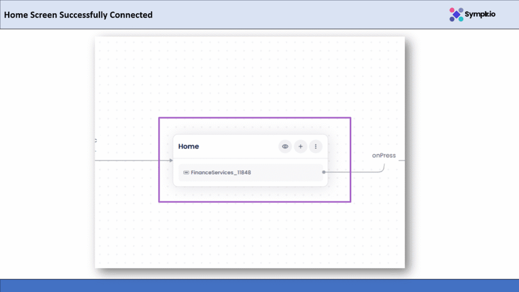Click empty dotted canvas below Home node
This screenshot has height=292, width=519.
248,233
